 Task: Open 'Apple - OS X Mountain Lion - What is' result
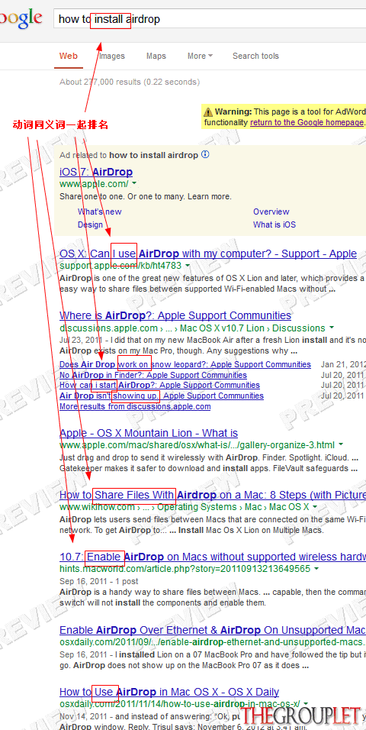(149, 434)
